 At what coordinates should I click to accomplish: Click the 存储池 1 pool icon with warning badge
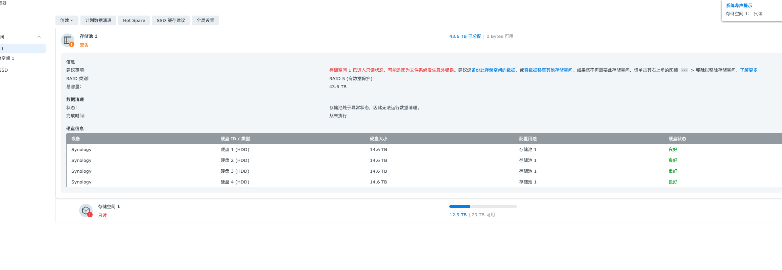68,40
